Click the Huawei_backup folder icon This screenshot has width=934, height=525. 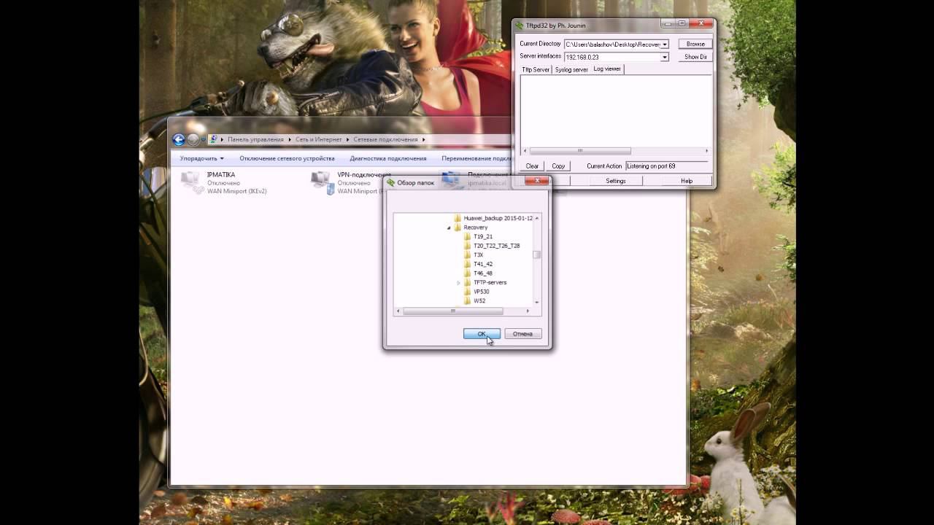tap(458, 218)
